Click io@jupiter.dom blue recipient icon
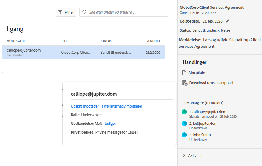 click(x=184, y=124)
